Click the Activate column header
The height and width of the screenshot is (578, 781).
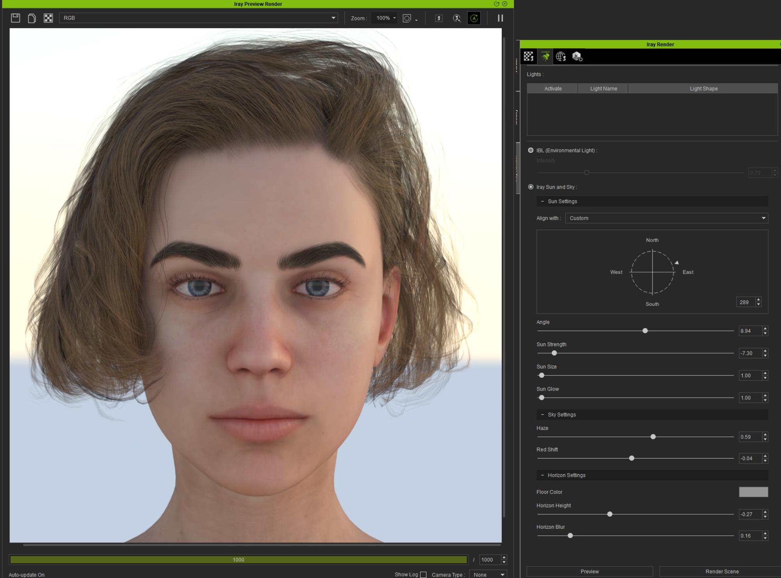[x=553, y=89]
